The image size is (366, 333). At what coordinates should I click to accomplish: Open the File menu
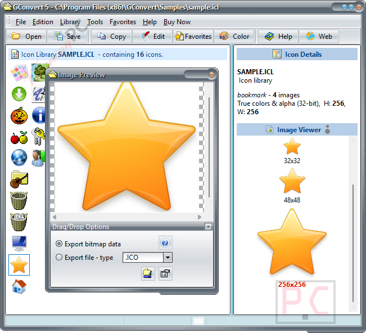point(21,22)
